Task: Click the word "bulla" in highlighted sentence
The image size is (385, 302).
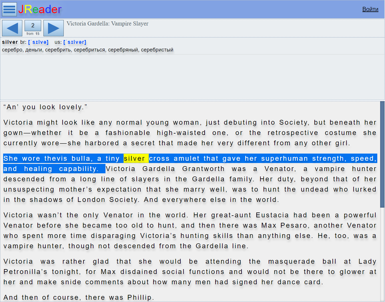Action: [81, 158]
